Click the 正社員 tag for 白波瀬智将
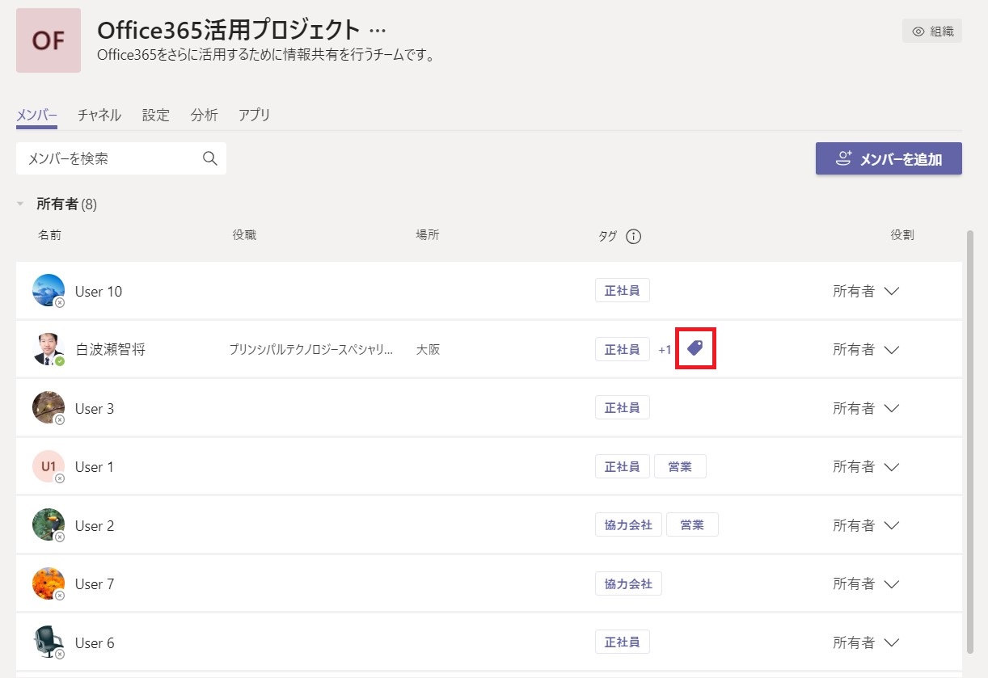The height and width of the screenshot is (678, 988). 623,349
